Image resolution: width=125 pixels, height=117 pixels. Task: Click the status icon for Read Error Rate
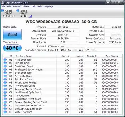[x=5, y=60]
